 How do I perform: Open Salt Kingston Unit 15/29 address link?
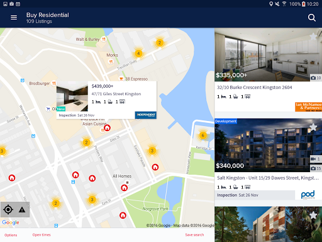tap(268, 178)
